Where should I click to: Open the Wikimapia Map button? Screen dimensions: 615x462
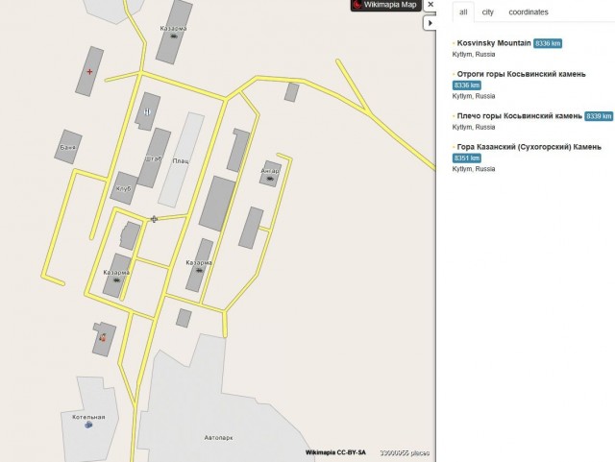[385, 5]
